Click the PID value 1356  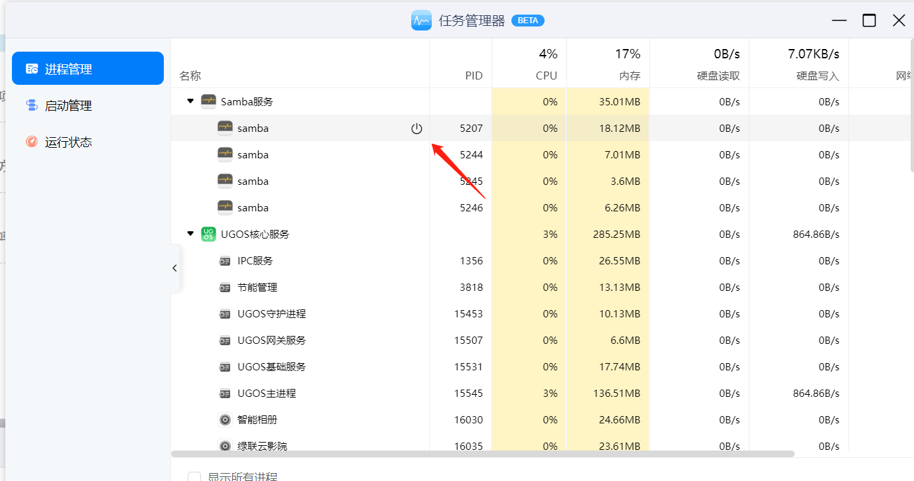coord(472,261)
